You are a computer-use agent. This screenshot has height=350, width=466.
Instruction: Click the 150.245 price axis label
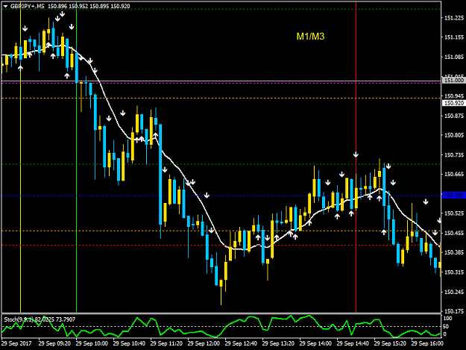pos(454,292)
